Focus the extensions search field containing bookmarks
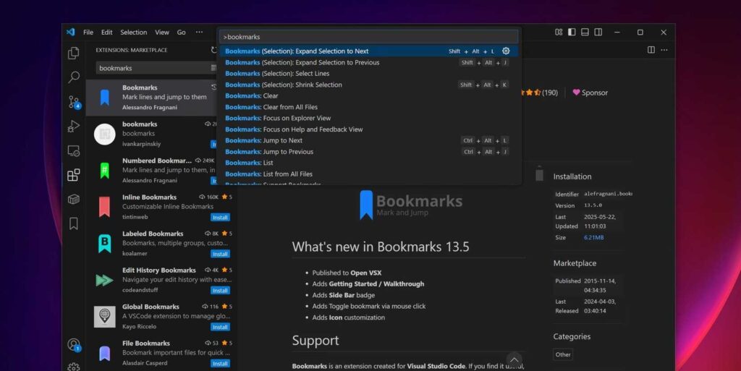This screenshot has height=371, width=741. pos(153,68)
